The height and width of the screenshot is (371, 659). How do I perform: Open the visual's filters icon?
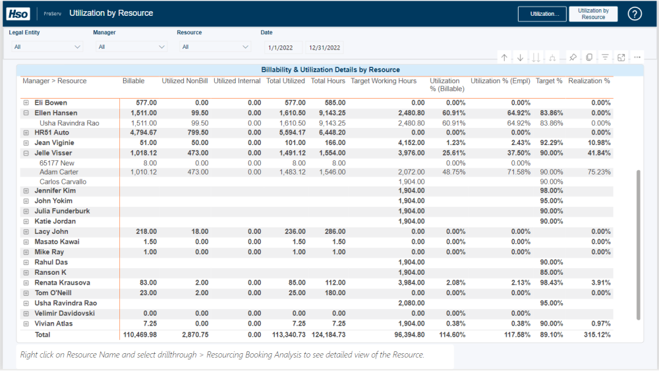[x=605, y=58]
